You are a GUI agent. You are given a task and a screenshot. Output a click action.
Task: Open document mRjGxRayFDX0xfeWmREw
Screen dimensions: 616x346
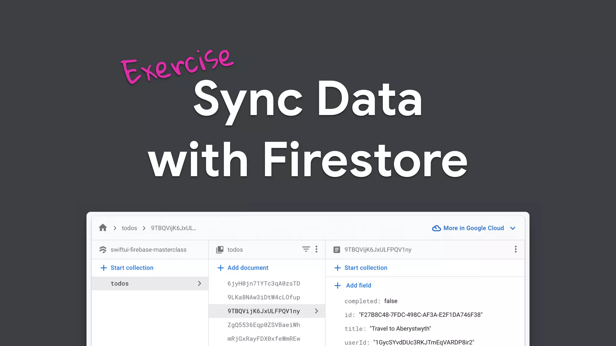(264, 339)
